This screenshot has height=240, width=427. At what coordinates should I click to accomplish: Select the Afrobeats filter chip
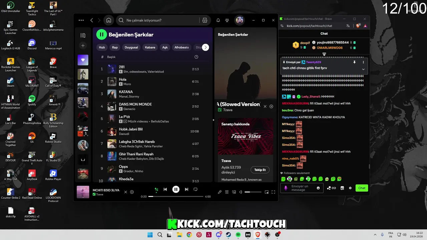click(x=181, y=47)
